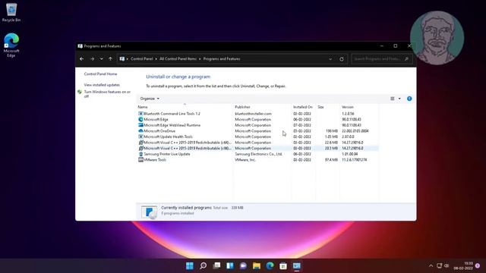Click the Programs and Features title bar icon

[x=80, y=46]
